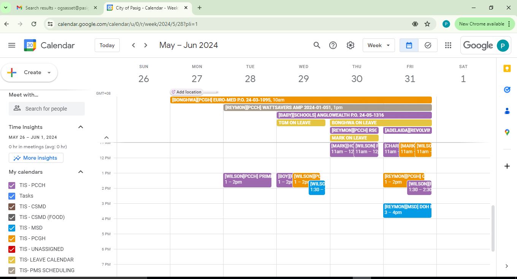Click Search for people field
Viewport: 517px width, 279px height.
pyautogui.click(x=47, y=109)
